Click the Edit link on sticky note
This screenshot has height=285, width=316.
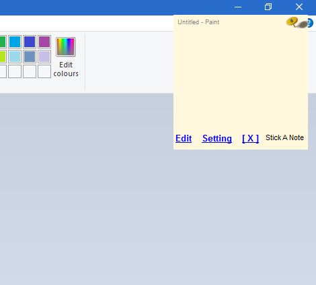pyautogui.click(x=184, y=138)
